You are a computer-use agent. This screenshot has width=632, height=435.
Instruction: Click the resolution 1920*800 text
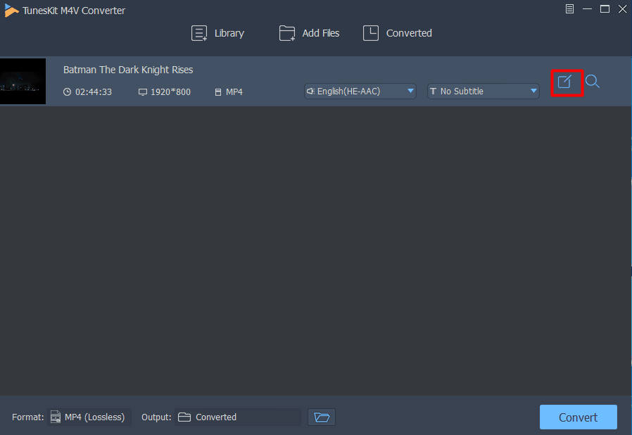[x=170, y=92]
